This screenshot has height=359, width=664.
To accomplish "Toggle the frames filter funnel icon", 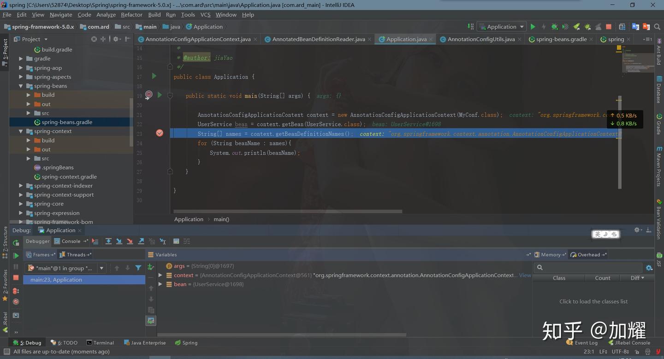I will tap(138, 268).
